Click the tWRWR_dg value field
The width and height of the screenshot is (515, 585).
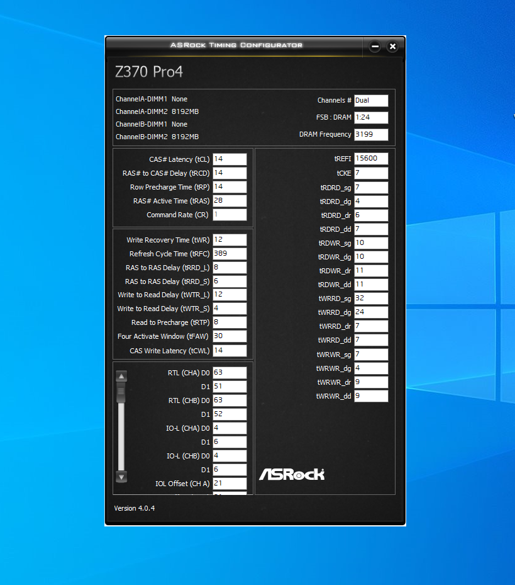point(371,368)
